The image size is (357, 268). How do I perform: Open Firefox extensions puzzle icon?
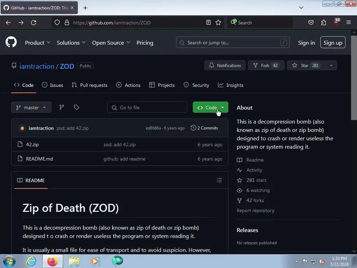[x=324, y=22]
